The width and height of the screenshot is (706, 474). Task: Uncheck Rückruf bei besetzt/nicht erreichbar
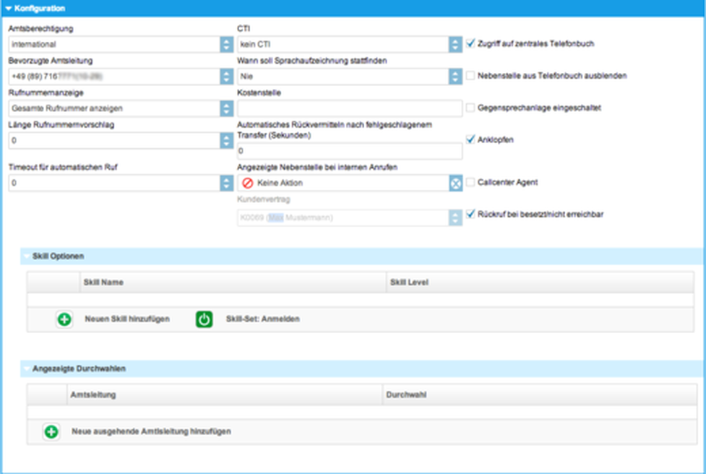click(x=471, y=214)
